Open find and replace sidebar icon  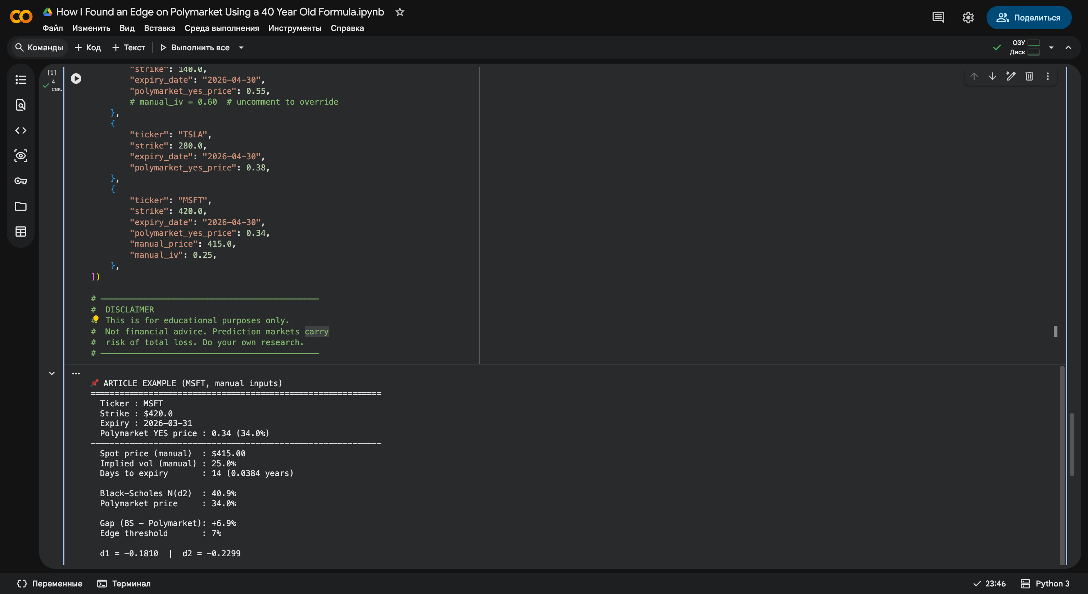point(20,105)
